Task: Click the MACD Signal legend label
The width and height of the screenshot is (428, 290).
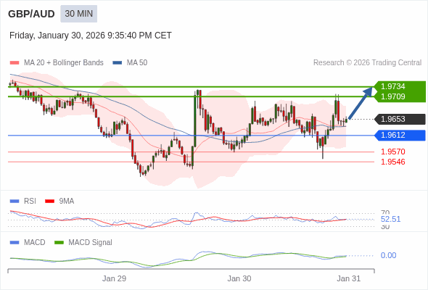Action: [90, 243]
